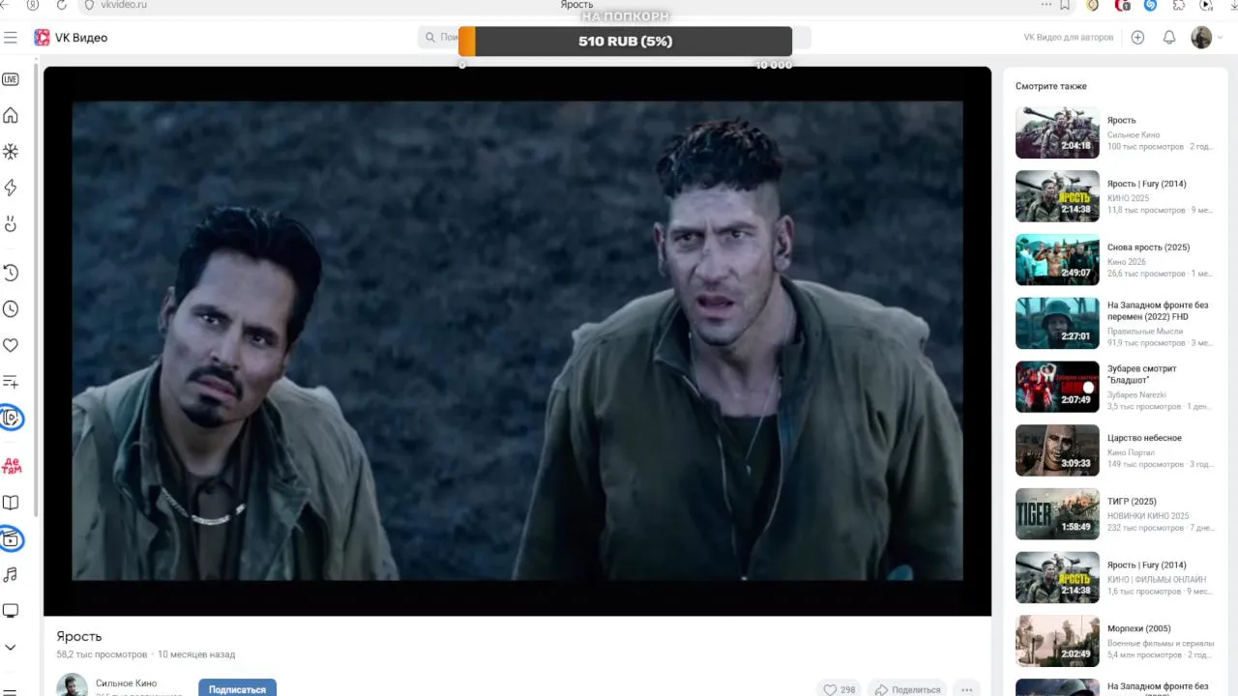Click the Поделиться share button
The image size is (1238, 696).
coord(907,689)
